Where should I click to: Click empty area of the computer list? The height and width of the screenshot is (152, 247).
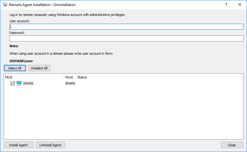[x=123, y=114]
